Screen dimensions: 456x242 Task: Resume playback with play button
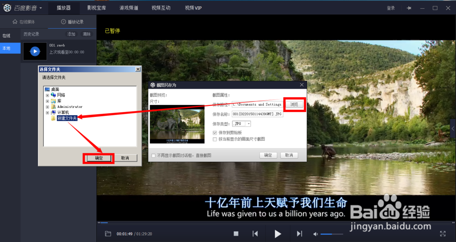278,234
